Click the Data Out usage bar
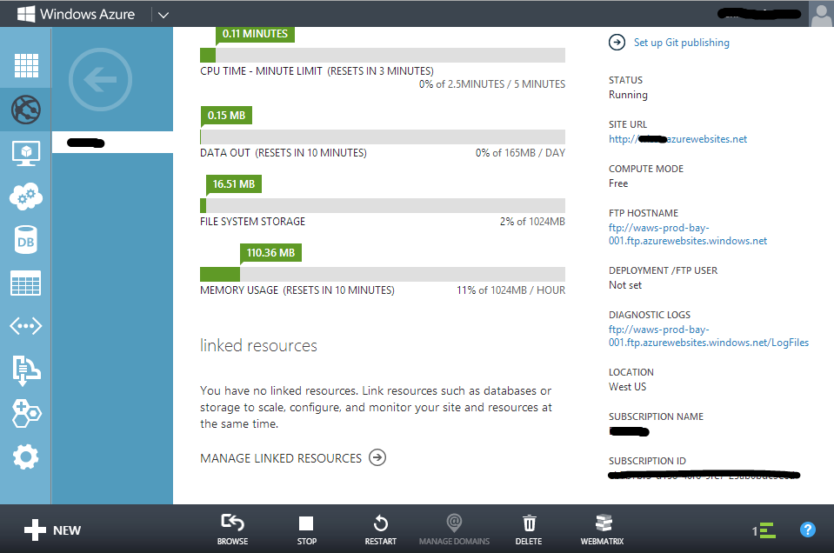Viewport: 834px width, 553px height. click(383, 137)
